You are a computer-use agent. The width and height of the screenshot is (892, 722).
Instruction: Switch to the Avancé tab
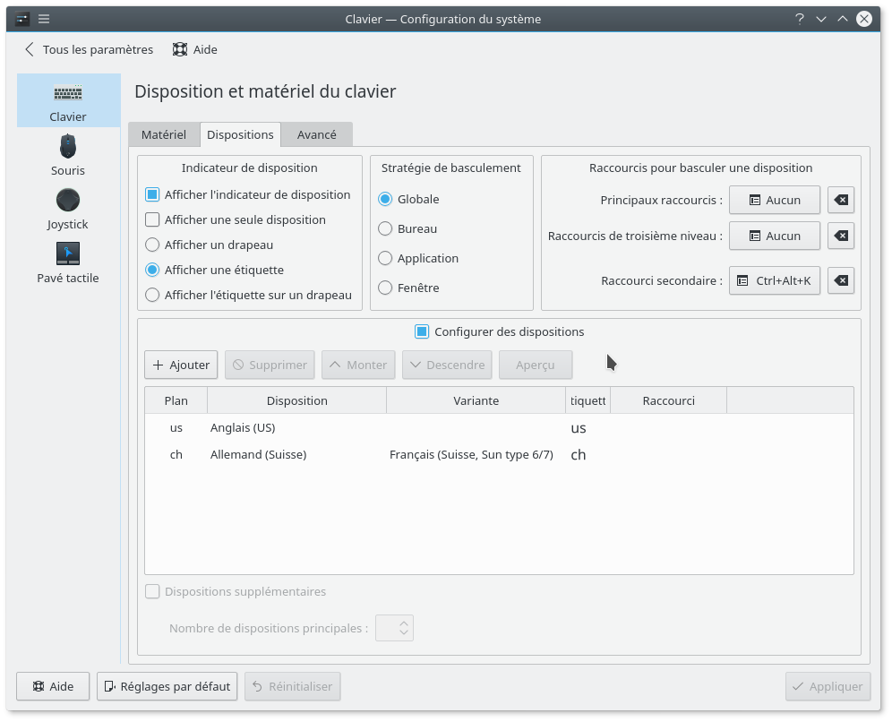click(x=317, y=135)
